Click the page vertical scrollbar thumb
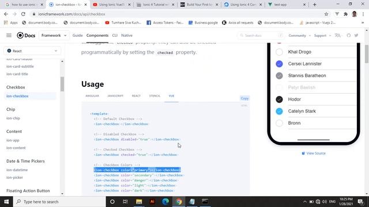 coord(367,53)
